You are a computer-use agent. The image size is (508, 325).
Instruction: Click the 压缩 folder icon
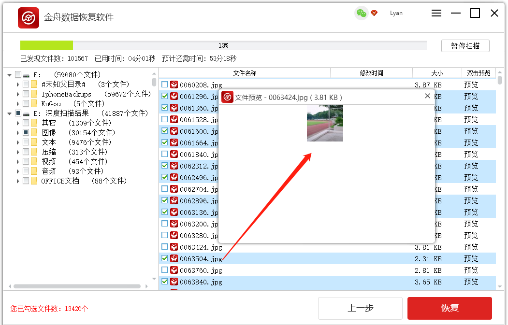(x=34, y=152)
